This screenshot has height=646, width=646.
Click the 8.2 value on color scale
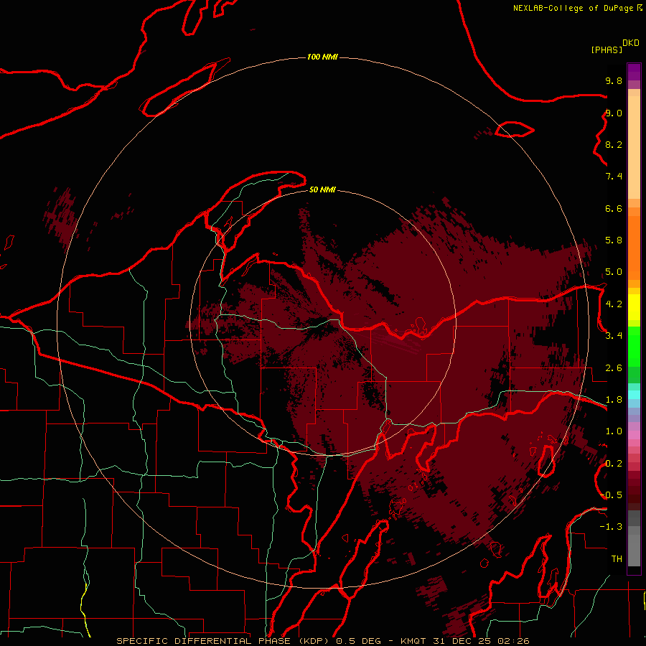click(x=614, y=144)
